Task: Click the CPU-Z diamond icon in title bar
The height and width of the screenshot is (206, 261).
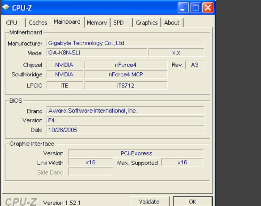Action: (6, 7)
